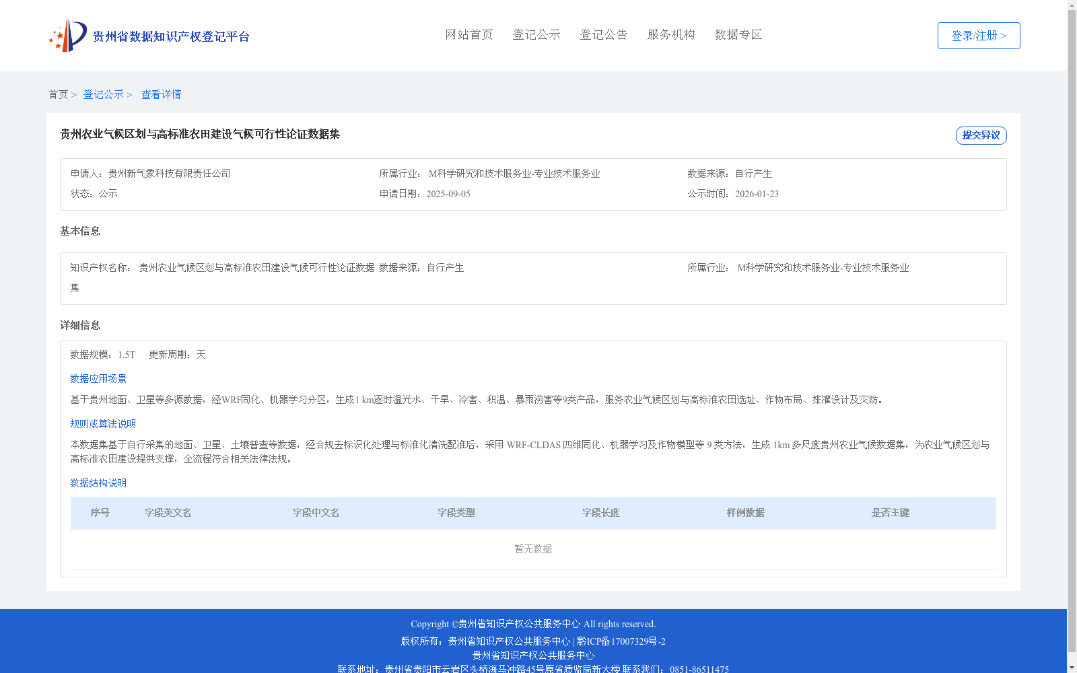Screen dimensions: 1077x673
Task: Click the platform logo icon
Action: tap(68, 36)
